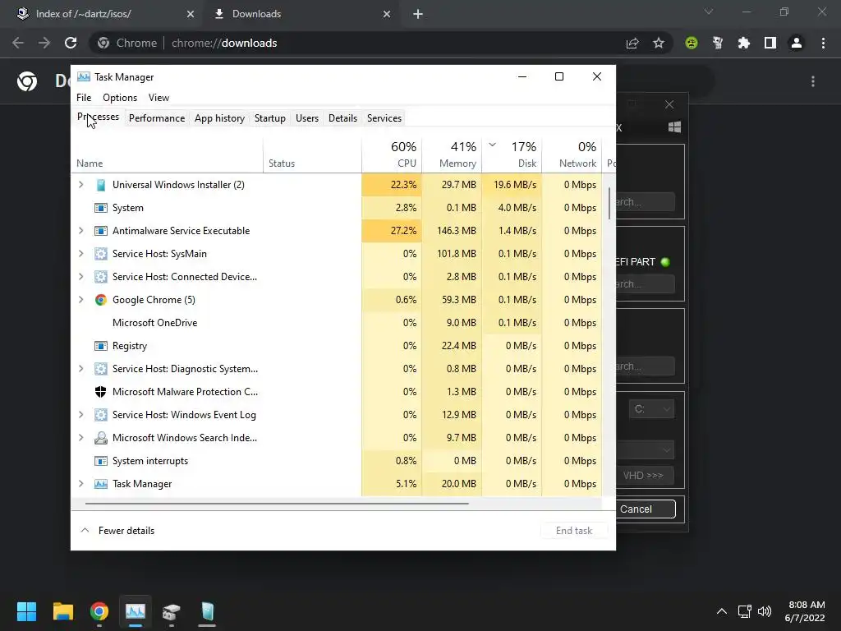Click the End task button
This screenshot has width=841, height=631.
coord(574,531)
